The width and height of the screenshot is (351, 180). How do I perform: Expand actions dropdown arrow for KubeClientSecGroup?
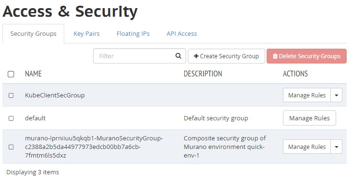[336, 95]
